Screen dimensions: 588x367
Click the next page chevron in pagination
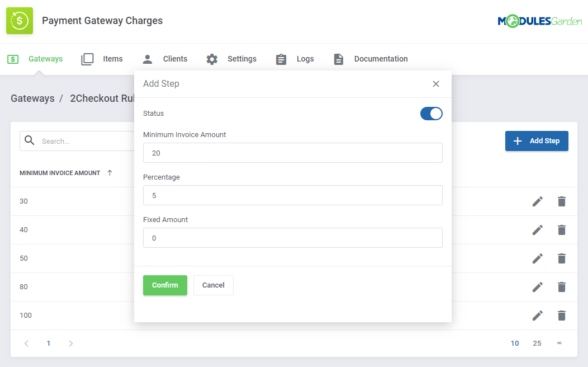(70, 343)
